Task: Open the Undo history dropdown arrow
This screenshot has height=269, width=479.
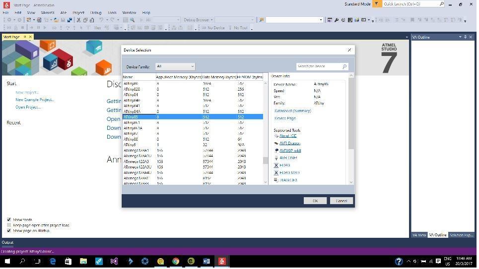Action: click(107, 20)
